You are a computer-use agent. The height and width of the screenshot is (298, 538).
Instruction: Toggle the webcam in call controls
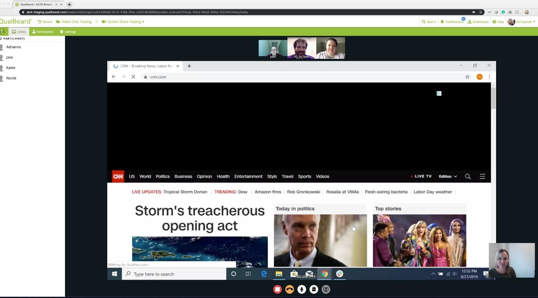pos(314,289)
